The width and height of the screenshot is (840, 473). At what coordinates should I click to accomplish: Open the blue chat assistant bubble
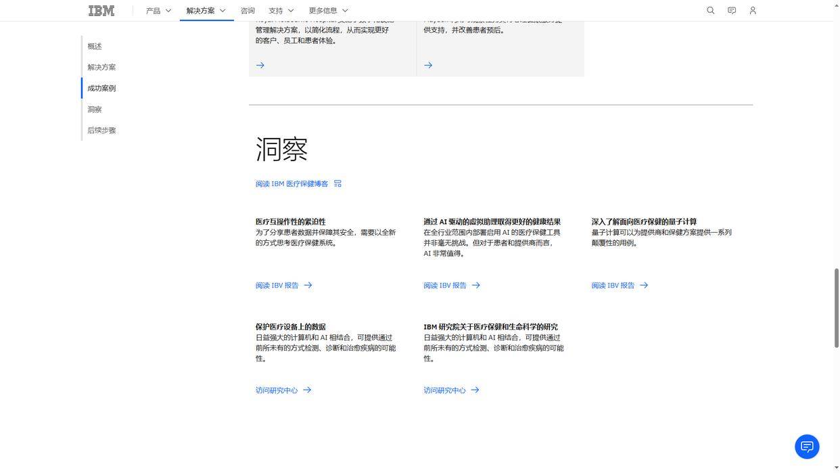(807, 446)
